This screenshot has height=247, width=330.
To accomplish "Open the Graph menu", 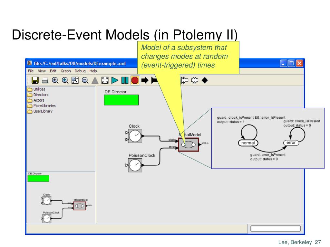I will coord(66,71).
